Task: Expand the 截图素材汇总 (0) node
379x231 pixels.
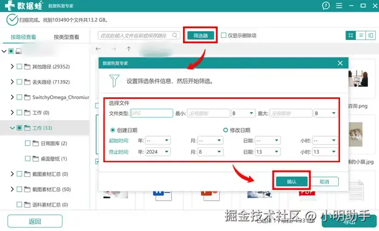Action: point(12,174)
